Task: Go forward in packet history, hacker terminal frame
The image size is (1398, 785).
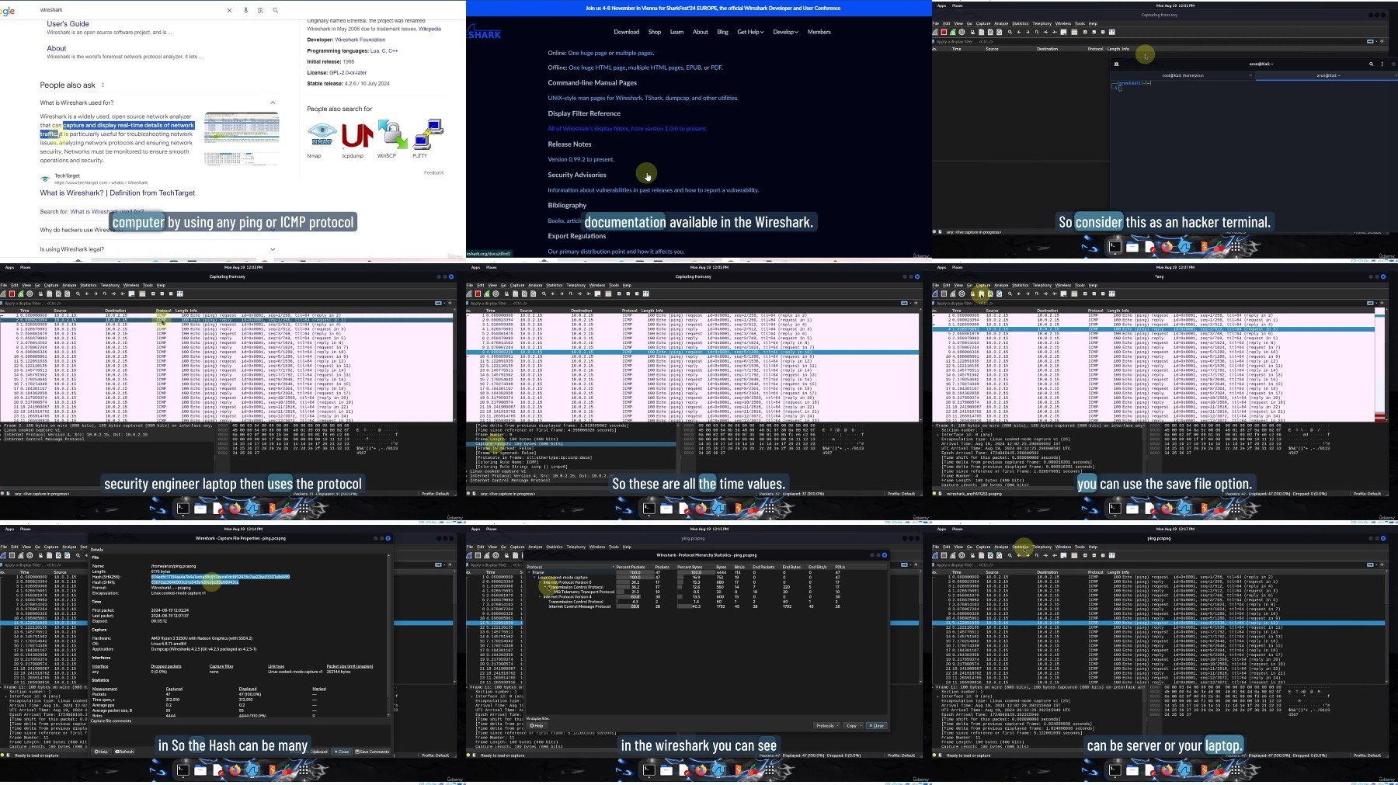Action: click(x=1028, y=32)
